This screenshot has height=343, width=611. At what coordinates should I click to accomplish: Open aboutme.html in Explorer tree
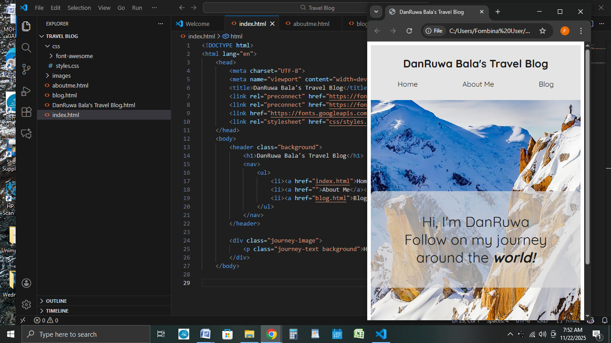pos(70,85)
